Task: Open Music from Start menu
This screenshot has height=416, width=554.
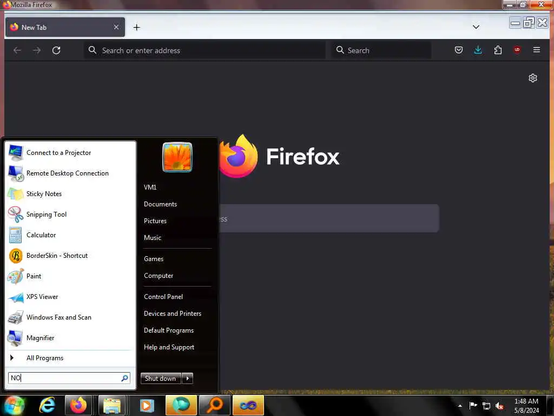Action: (x=153, y=238)
